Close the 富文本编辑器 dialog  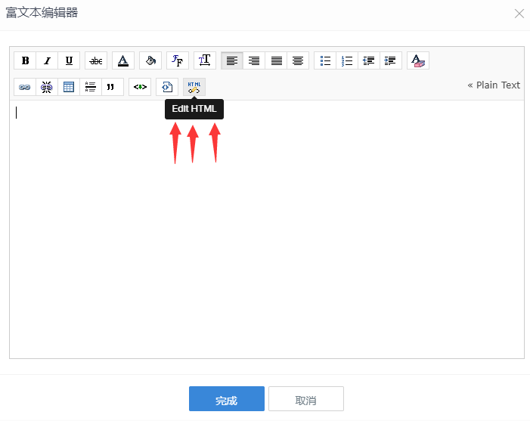[x=519, y=14]
